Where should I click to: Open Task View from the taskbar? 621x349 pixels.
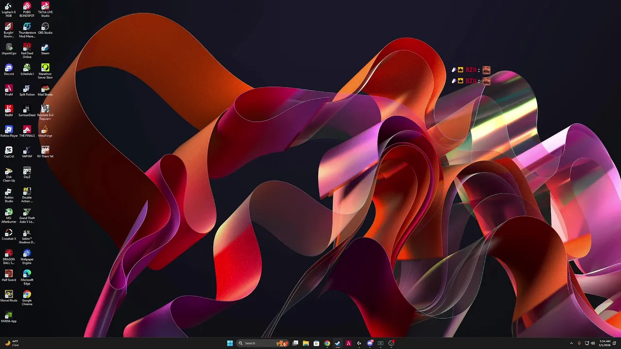[x=295, y=343]
